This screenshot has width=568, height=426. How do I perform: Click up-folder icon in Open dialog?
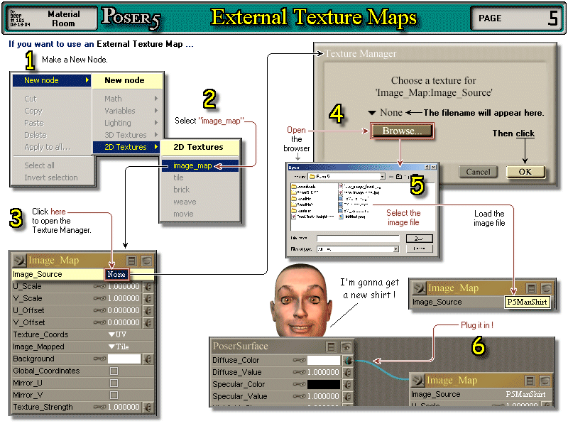click(399, 176)
